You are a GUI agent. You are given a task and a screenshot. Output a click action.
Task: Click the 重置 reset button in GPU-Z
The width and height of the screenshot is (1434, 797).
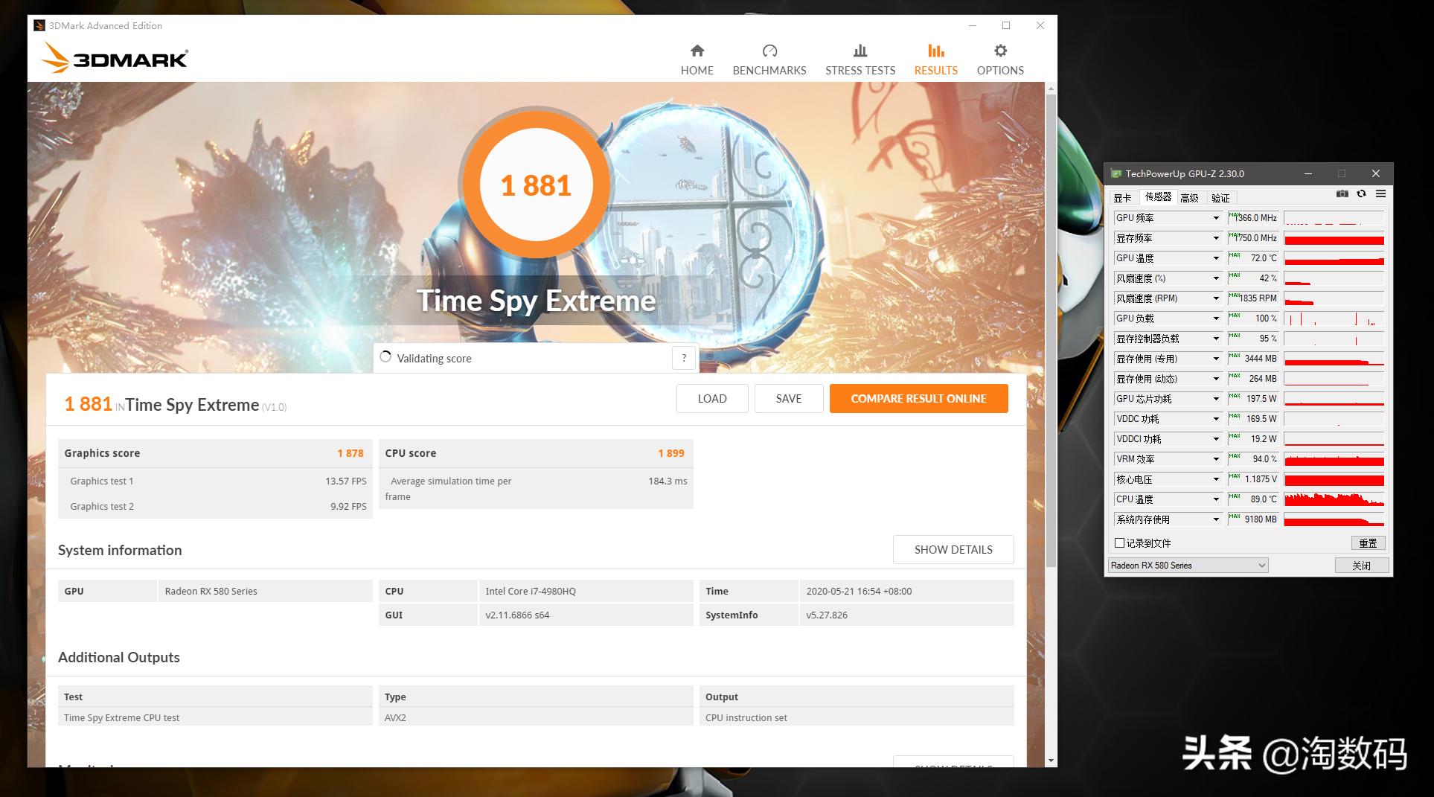[x=1367, y=543]
